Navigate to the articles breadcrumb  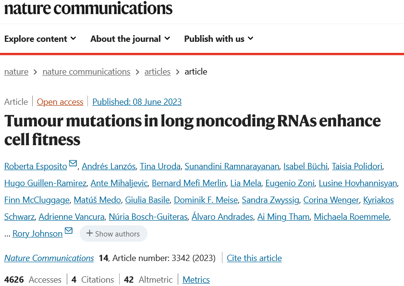point(158,72)
